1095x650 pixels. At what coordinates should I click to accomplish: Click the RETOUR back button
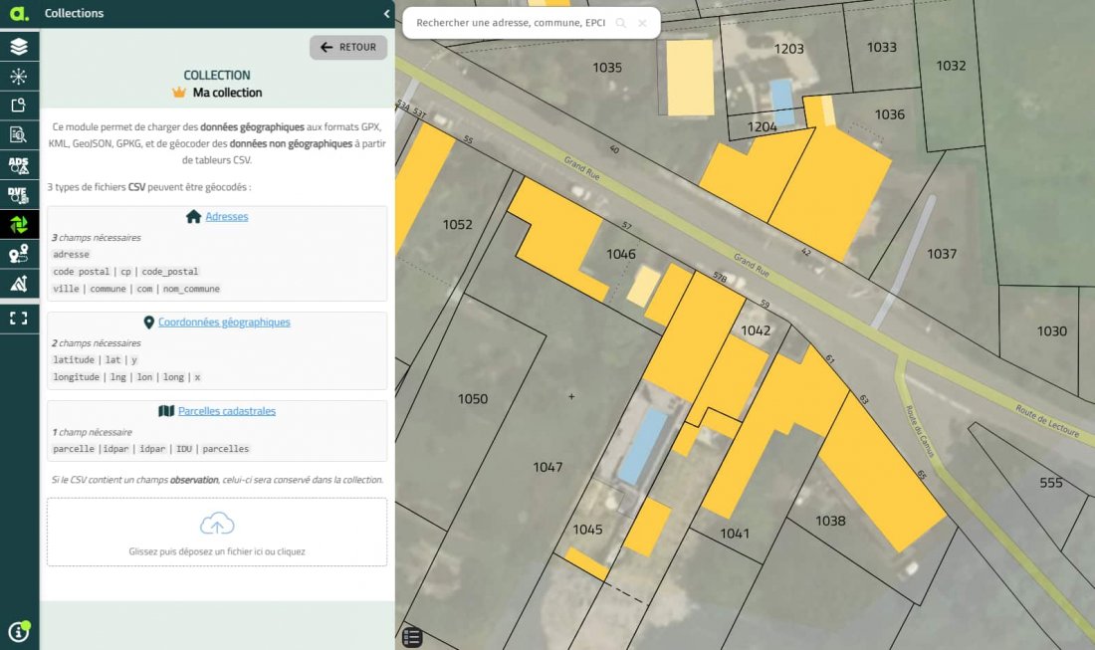click(x=348, y=47)
